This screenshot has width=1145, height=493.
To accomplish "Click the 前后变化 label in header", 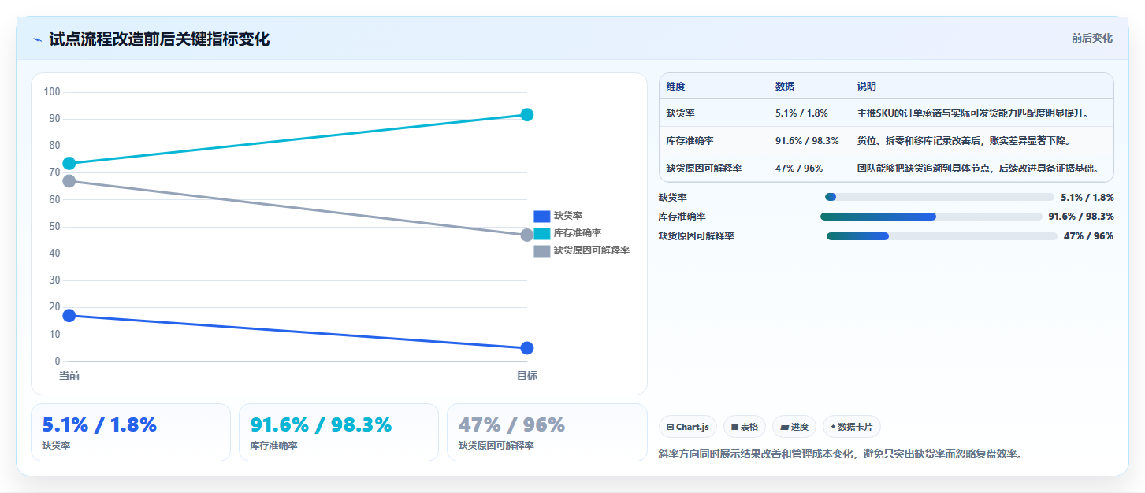I will (1091, 38).
